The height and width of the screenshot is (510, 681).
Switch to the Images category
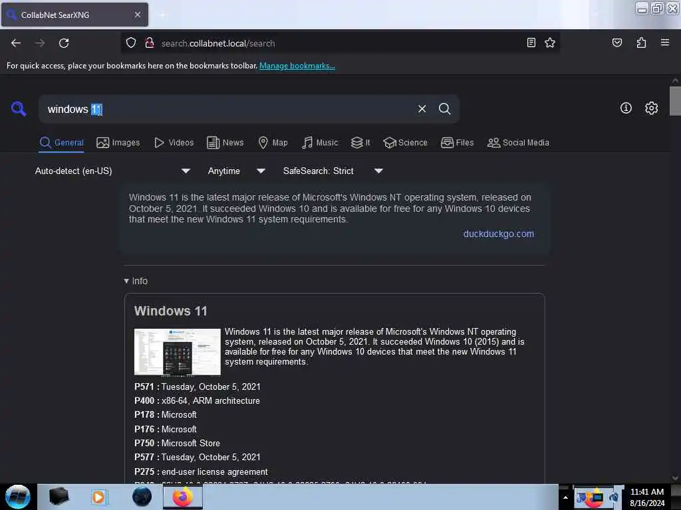coord(118,143)
